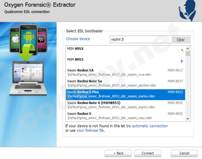Go to the previous step with Back

118,153
